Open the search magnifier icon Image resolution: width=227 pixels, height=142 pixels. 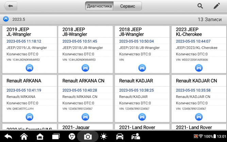click(x=200, y=6)
